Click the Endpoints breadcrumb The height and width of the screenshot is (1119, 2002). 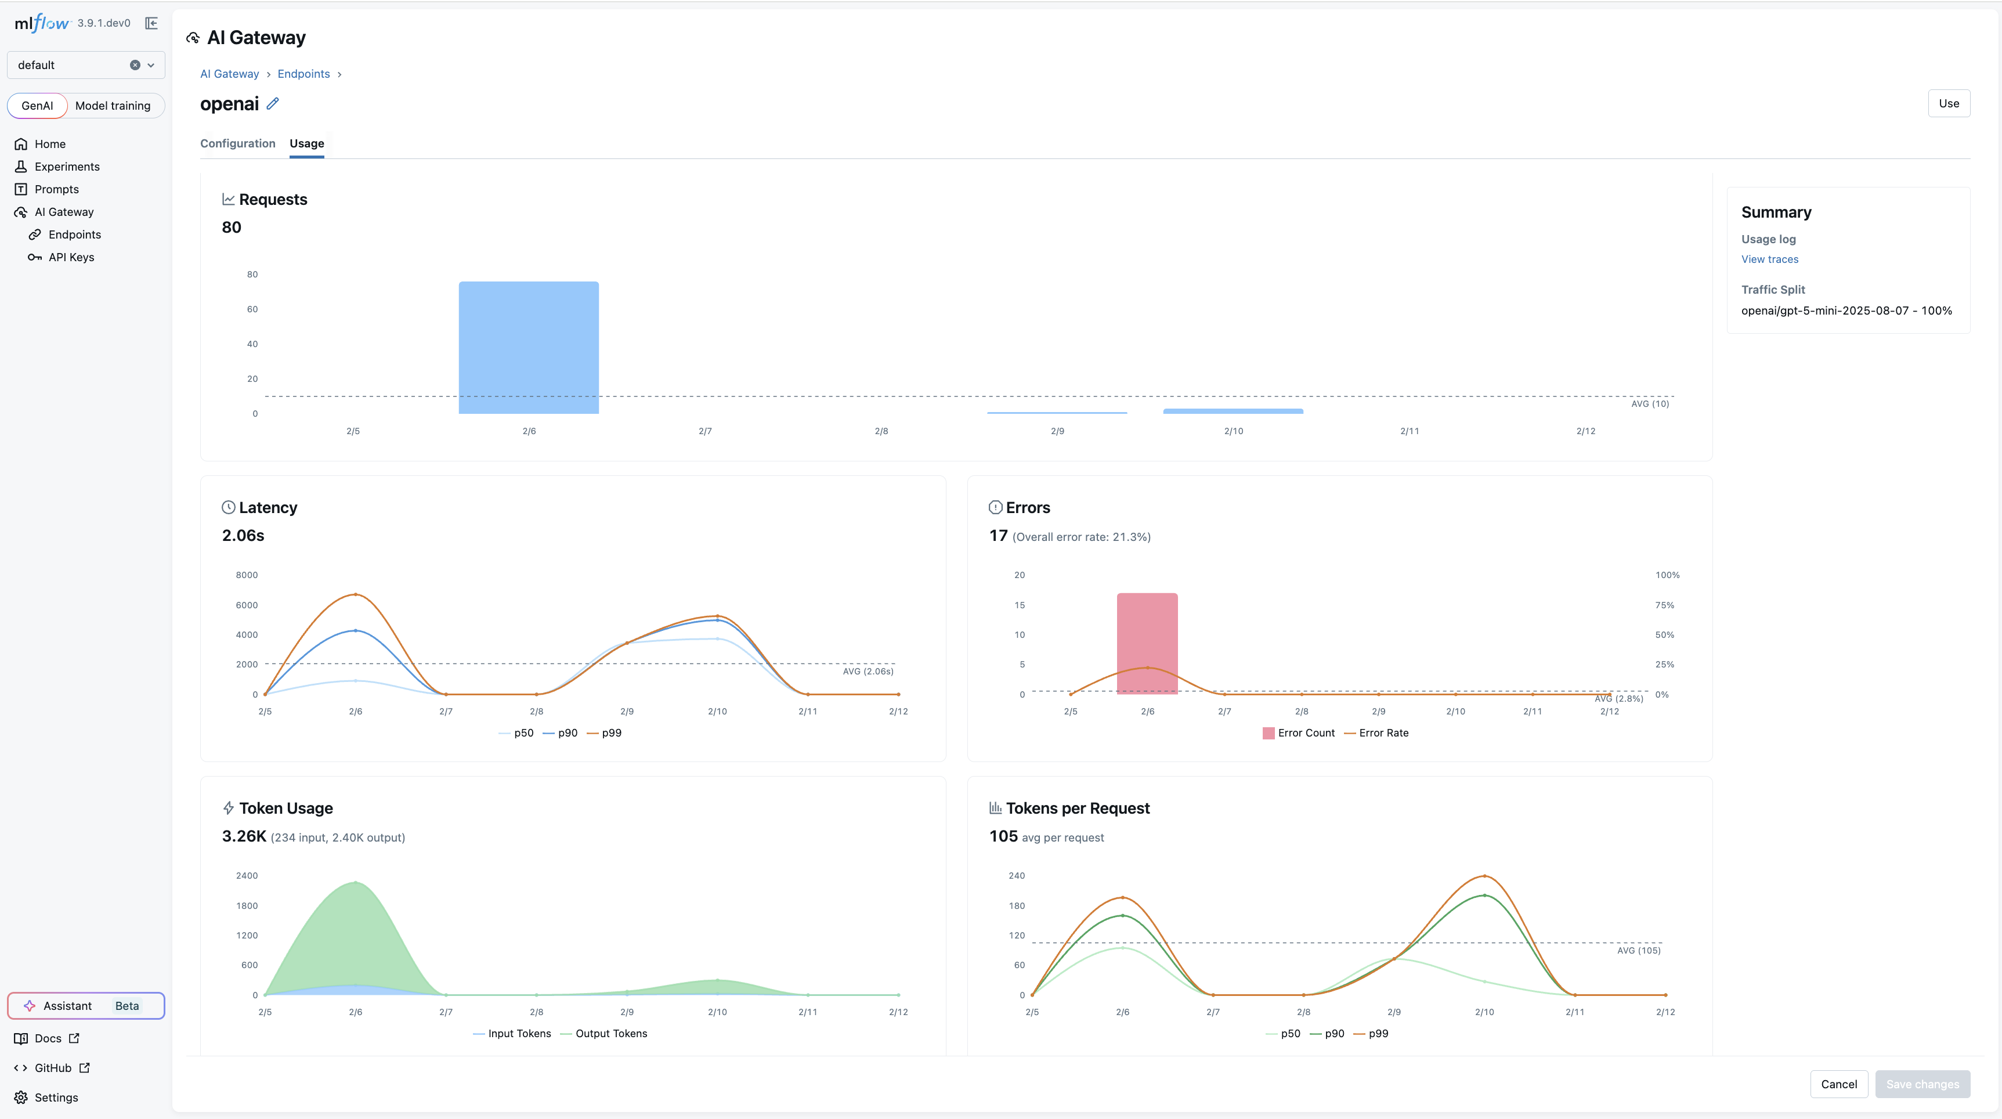[x=303, y=74]
